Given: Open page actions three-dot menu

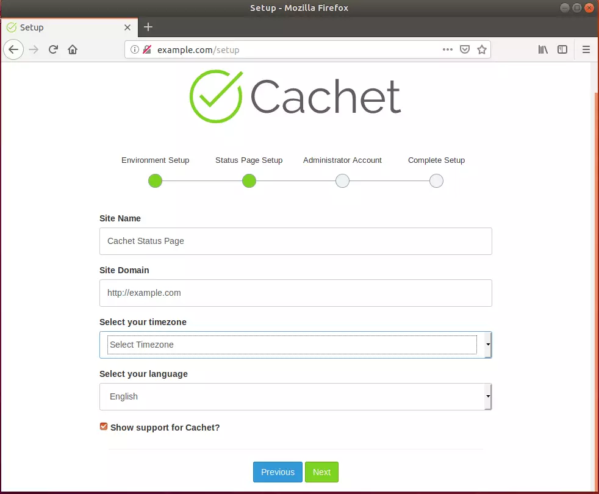Looking at the screenshot, I should 447,49.
